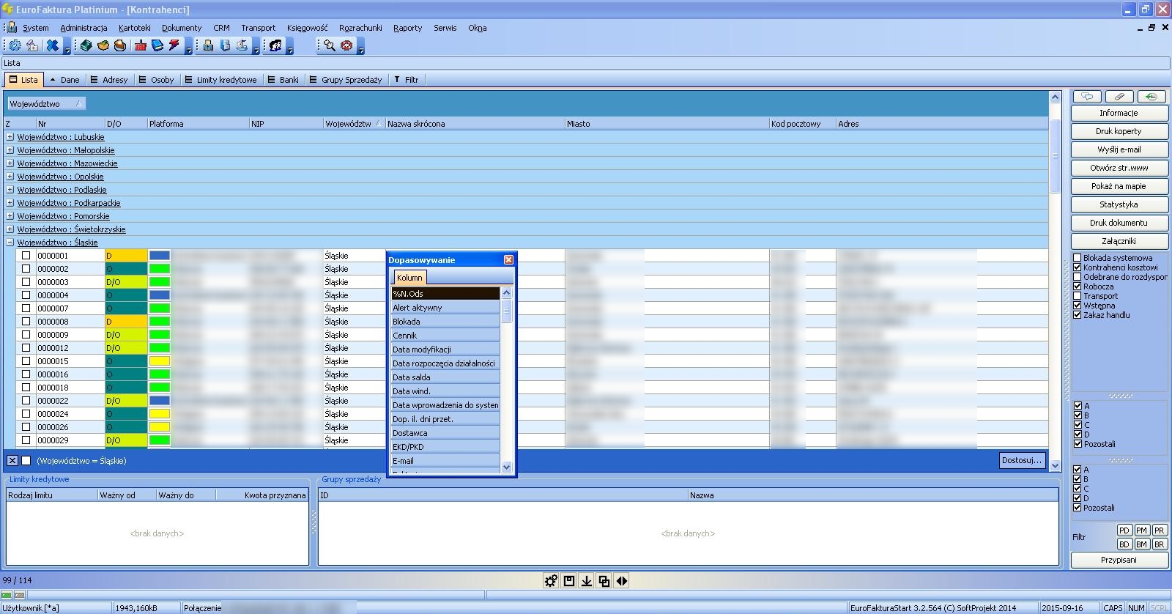Click the Dostosuj... filter button
The width and height of the screenshot is (1172, 614).
1021,460
